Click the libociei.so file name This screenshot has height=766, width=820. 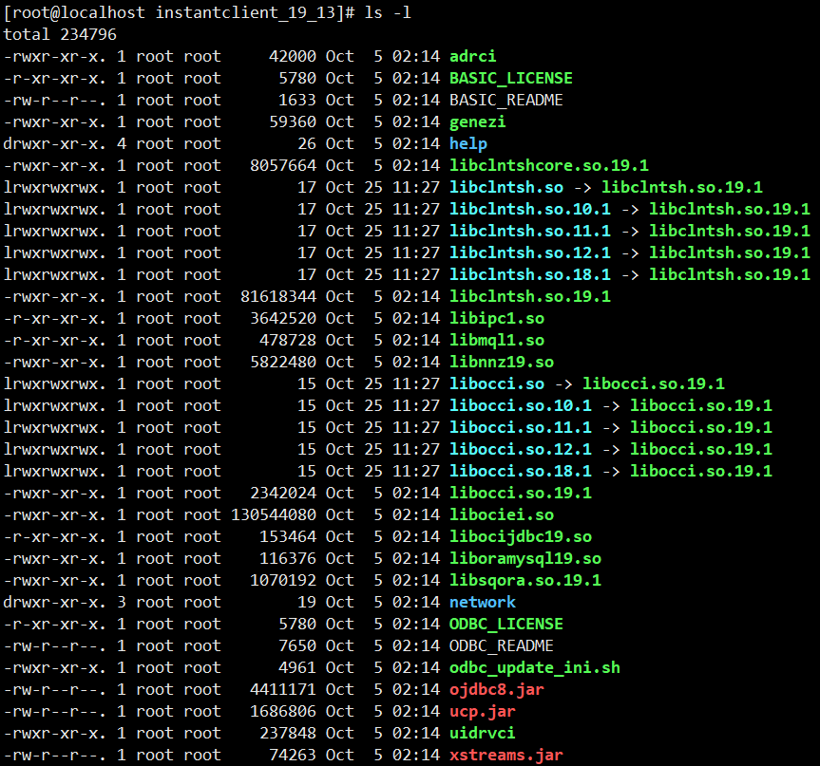click(x=502, y=514)
